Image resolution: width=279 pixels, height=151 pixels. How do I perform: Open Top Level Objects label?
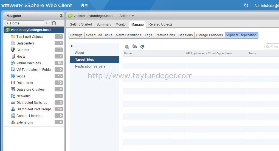point(30,37)
